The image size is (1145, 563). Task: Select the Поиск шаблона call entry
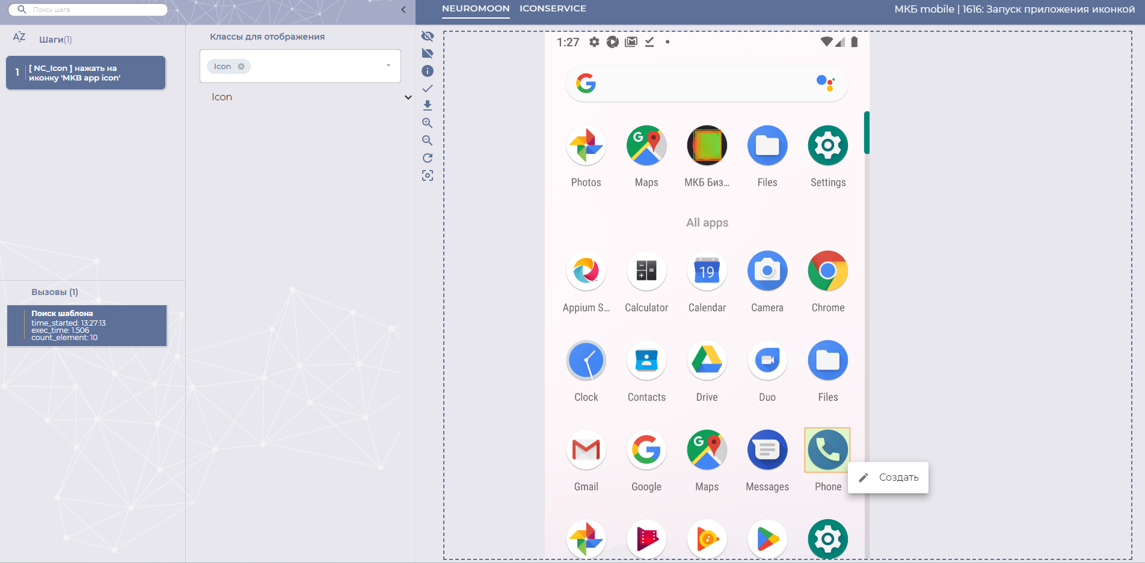click(87, 326)
